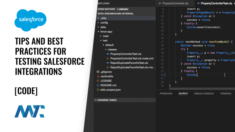This screenshot has width=235, height=132.
Task: Collapse the Running Tasks section arrow
Action: [96, 100]
